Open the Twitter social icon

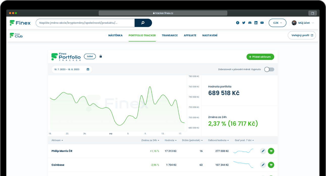pos(244,23)
